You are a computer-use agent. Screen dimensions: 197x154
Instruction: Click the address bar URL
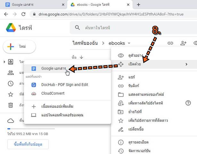pos(111,14)
